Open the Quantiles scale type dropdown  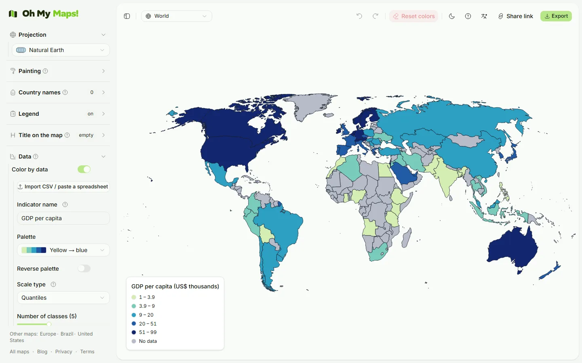tap(63, 298)
